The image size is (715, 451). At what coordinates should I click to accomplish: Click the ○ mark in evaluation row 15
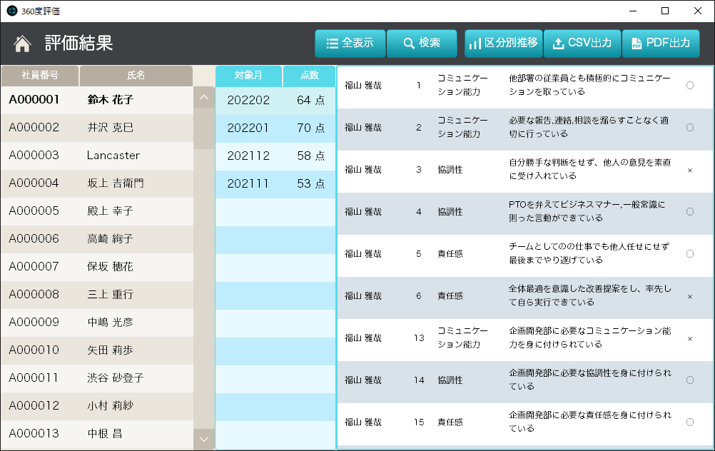[x=690, y=422]
